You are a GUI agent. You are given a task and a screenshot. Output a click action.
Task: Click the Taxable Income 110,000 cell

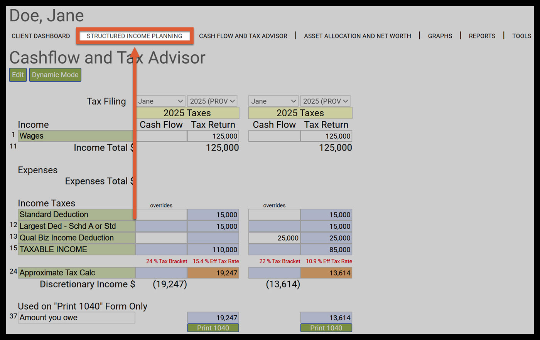pyautogui.click(x=213, y=249)
